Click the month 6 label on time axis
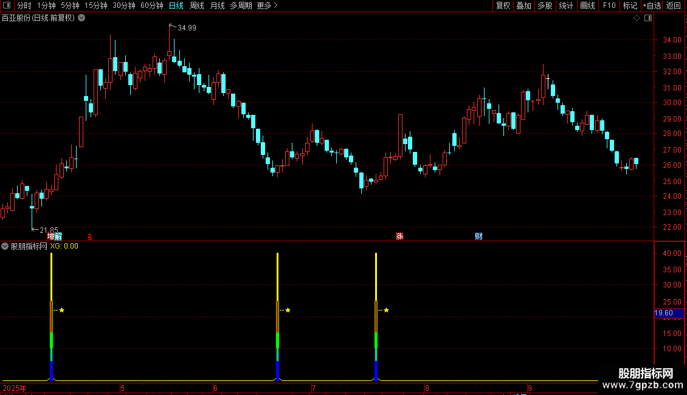 [x=216, y=388]
